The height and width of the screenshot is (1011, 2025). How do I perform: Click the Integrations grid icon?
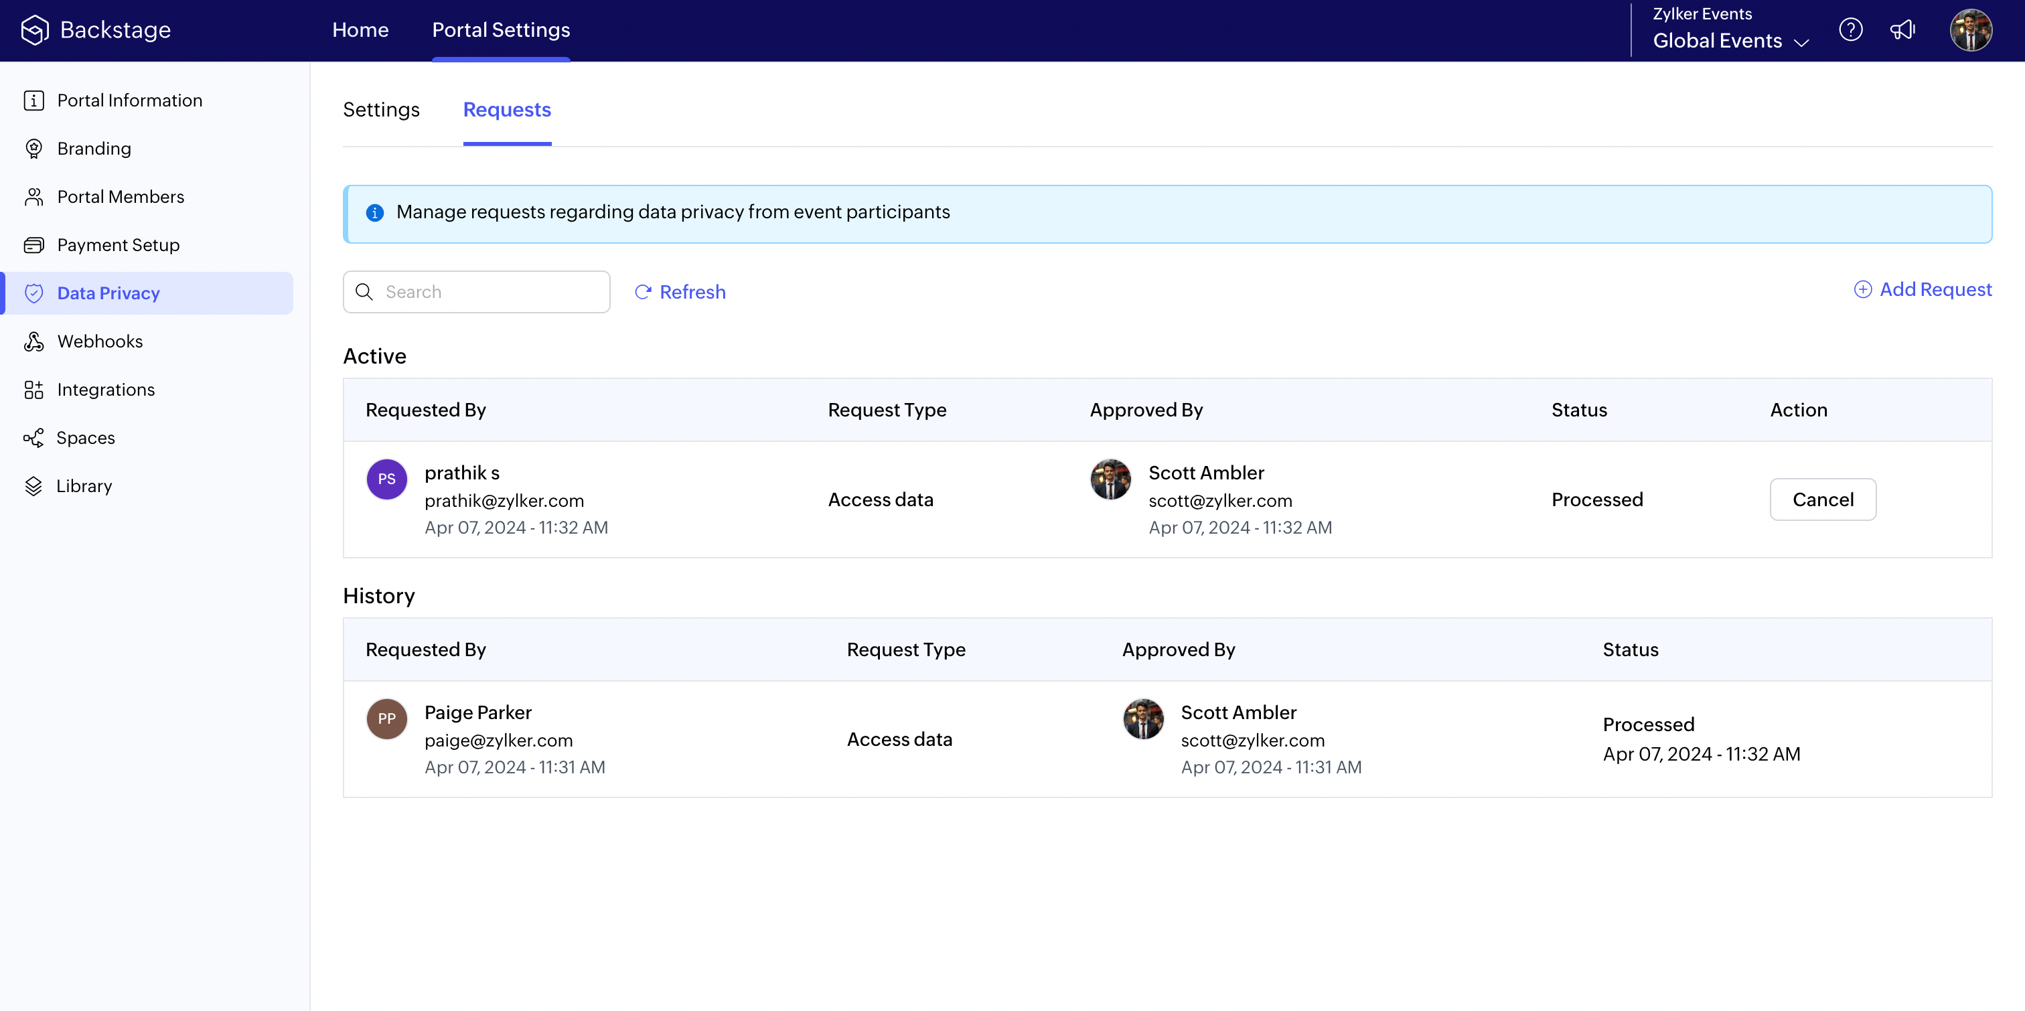[33, 390]
